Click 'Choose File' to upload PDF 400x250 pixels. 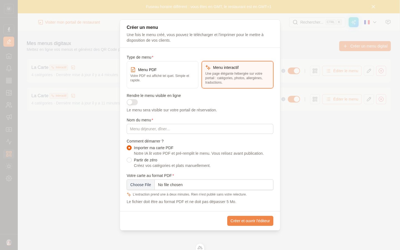(141, 185)
